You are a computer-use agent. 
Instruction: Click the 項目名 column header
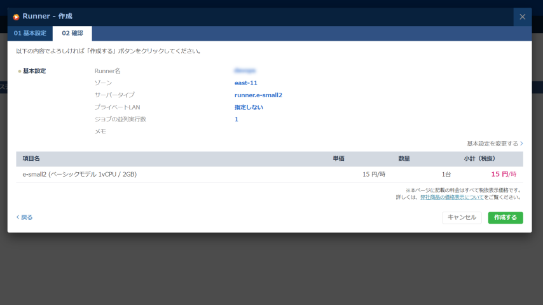tap(31, 158)
